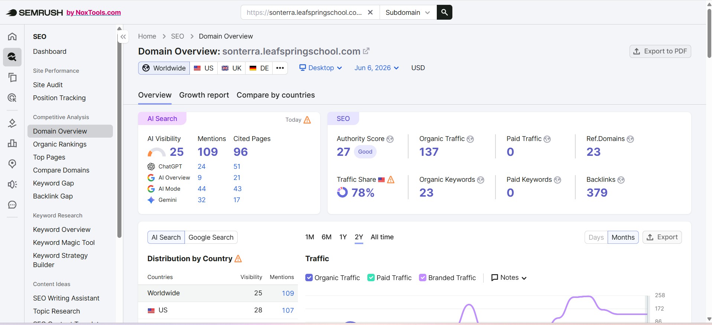
Task: Open the copy-pages icon in left rail
Action: (12, 77)
